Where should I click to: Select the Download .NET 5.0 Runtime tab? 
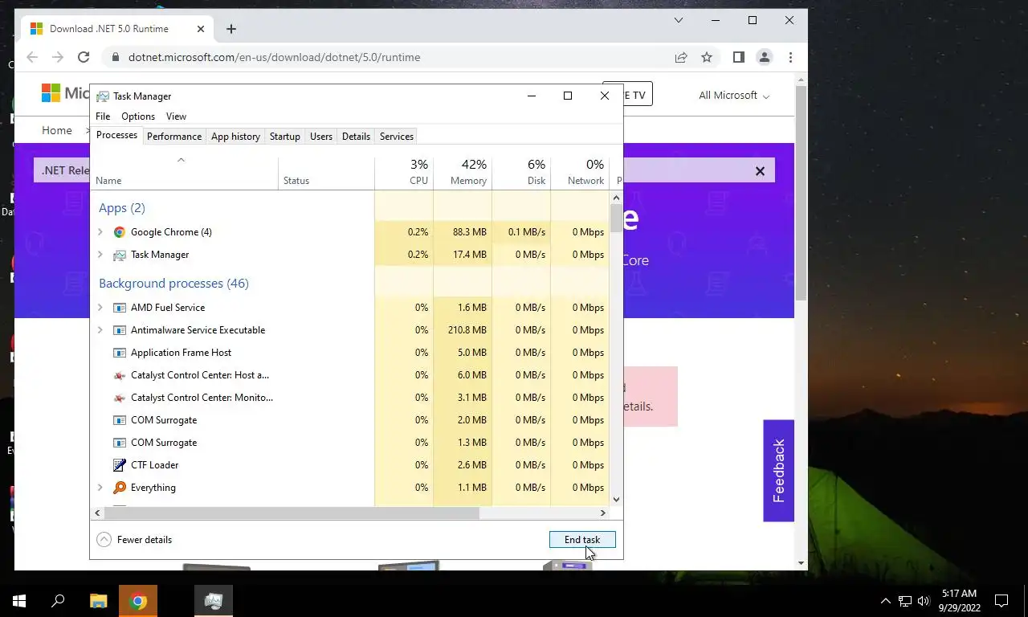click(x=116, y=29)
